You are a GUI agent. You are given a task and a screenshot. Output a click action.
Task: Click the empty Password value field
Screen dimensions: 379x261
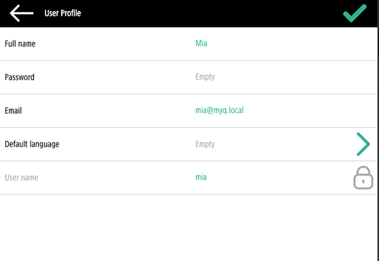tap(205, 77)
